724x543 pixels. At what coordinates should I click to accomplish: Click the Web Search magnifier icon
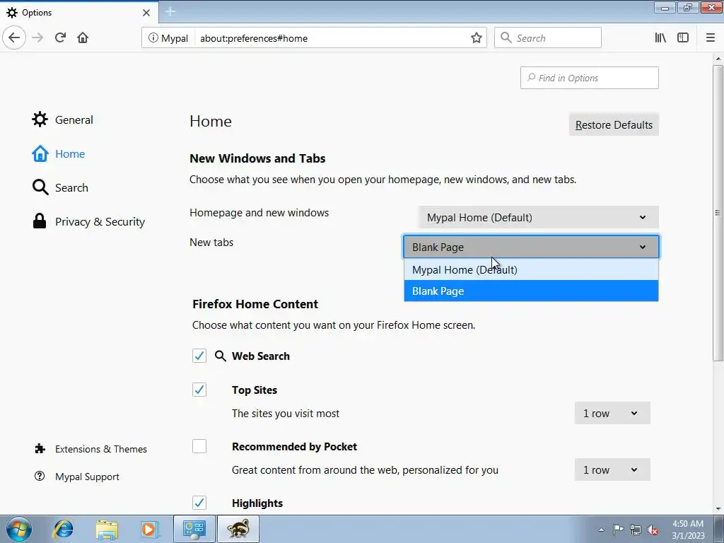point(221,356)
